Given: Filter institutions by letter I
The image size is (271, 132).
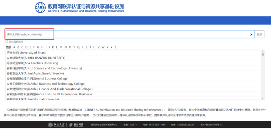Looking at the screenshot, I should click(x=46, y=47).
